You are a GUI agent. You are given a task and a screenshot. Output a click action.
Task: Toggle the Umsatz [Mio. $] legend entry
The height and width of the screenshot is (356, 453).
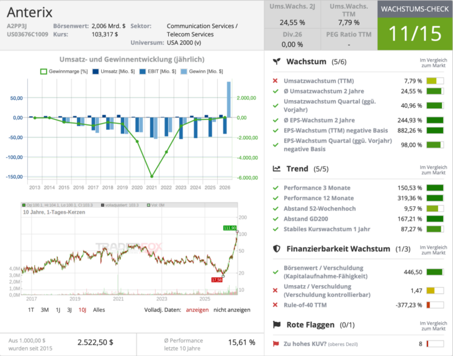point(113,71)
